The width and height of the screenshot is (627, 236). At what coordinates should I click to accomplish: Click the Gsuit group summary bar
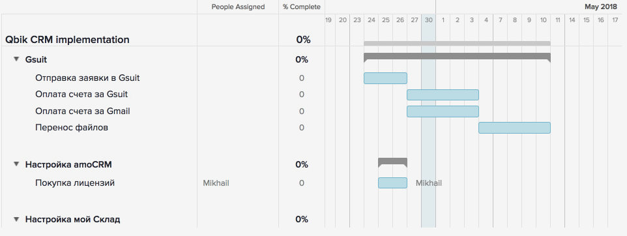tap(457, 57)
